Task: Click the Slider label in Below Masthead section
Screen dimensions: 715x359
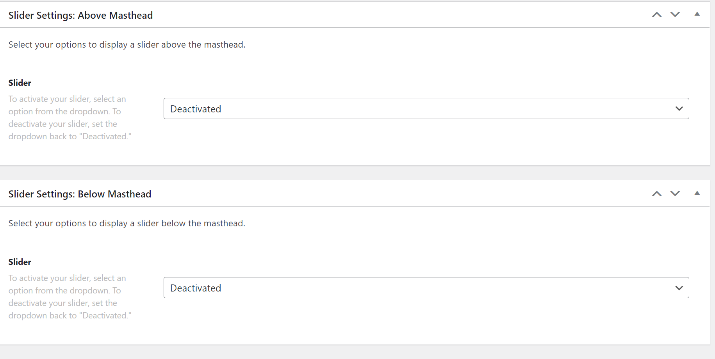Action: (x=20, y=262)
